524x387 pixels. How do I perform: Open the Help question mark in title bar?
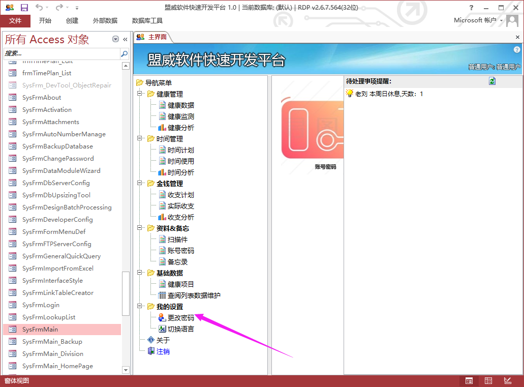tap(471, 8)
